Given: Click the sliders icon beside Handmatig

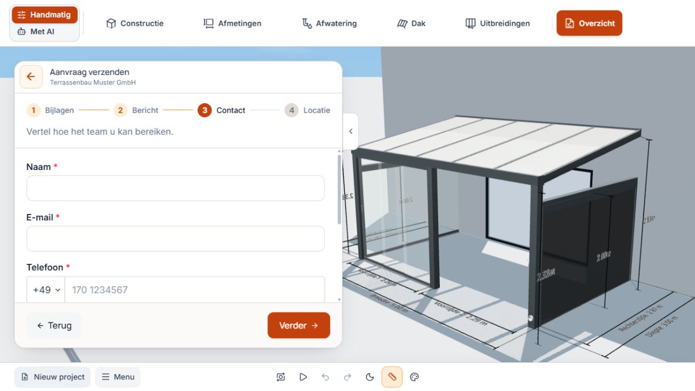Looking at the screenshot, I should pos(21,15).
